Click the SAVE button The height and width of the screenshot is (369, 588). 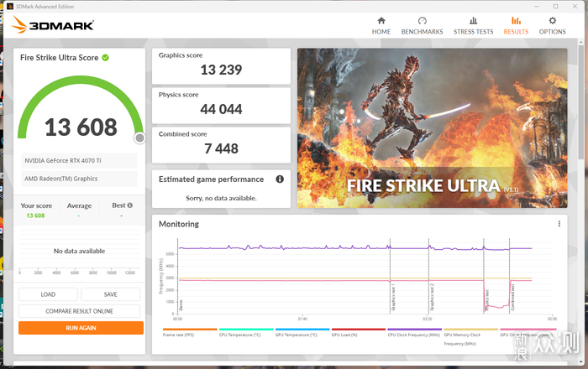click(110, 294)
